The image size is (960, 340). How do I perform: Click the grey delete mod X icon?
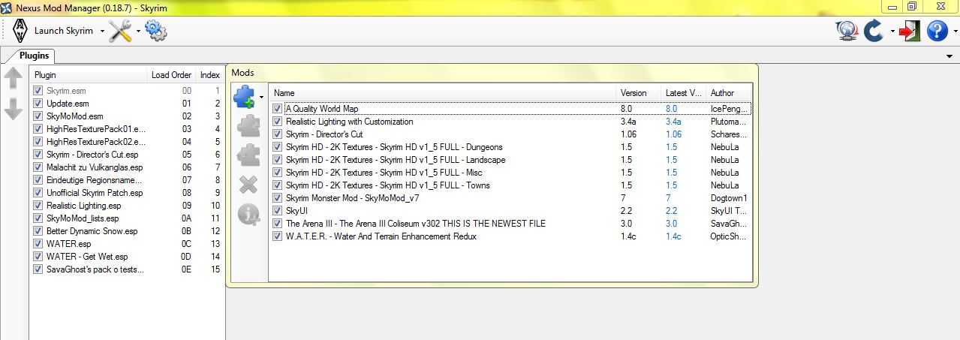[x=248, y=185]
